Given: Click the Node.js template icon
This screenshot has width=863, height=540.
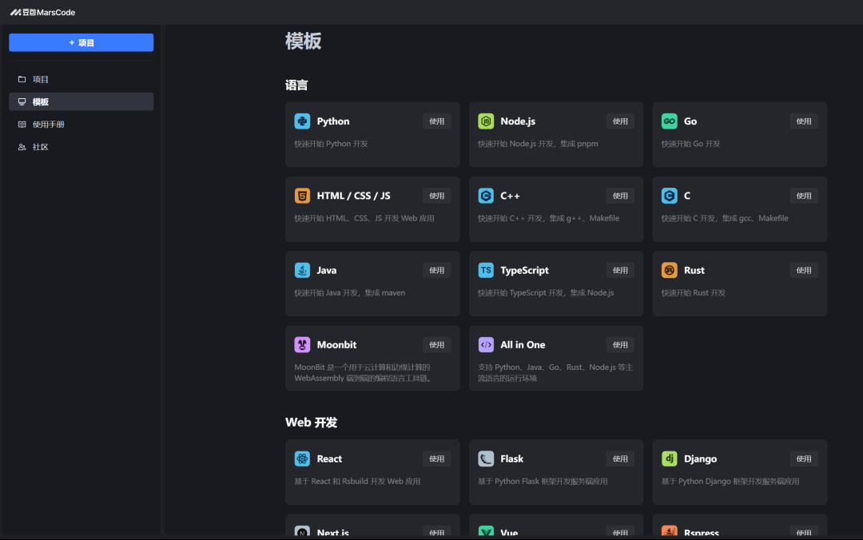Looking at the screenshot, I should tap(486, 121).
